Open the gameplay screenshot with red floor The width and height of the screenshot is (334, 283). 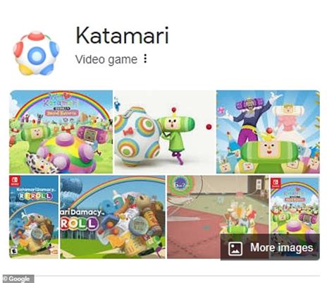(218, 217)
